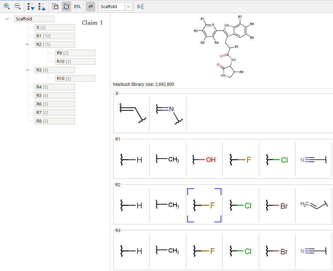Select the highlighted R-group structure tool
Viewport: 333px width, 271px height.
(66, 6)
